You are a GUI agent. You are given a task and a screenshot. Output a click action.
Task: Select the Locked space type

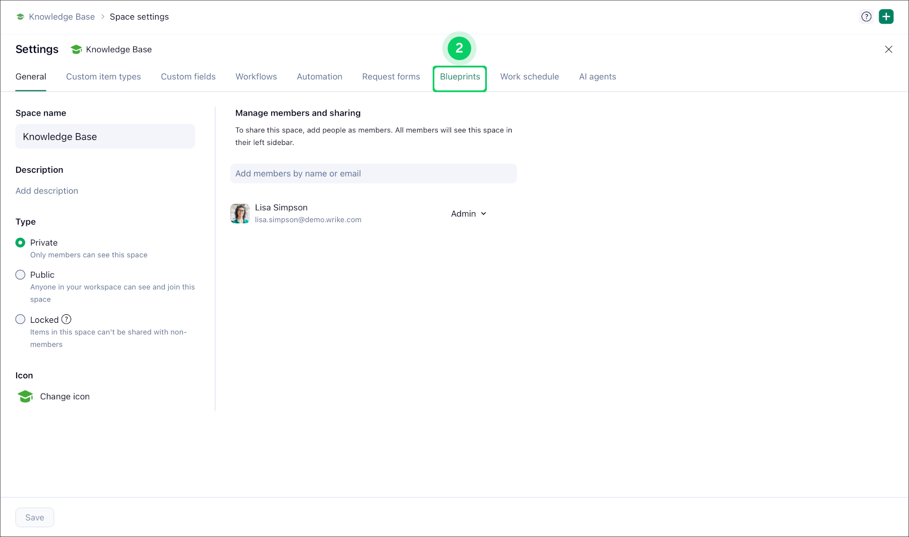click(x=20, y=319)
